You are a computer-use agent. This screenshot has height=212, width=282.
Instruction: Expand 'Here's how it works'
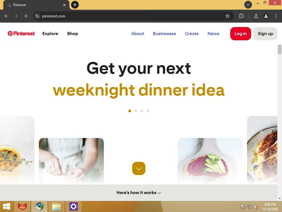pyautogui.click(x=139, y=192)
